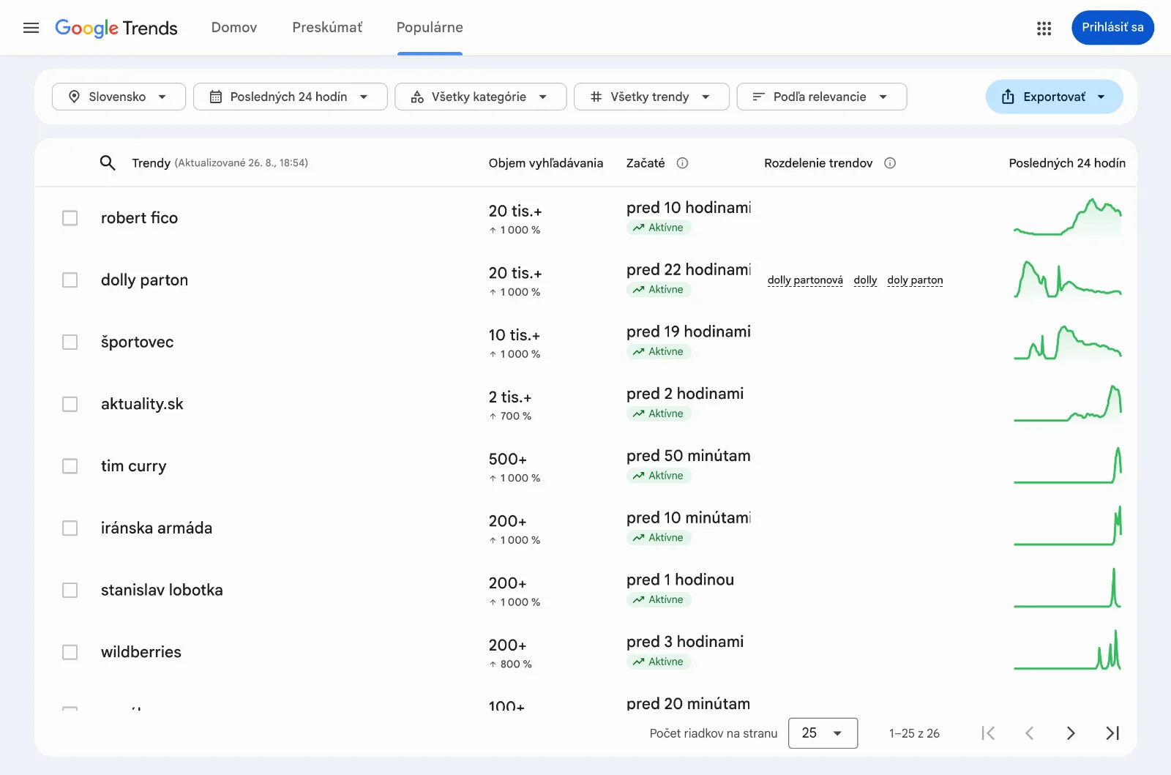
Task: Select the Populárne tab
Action: click(430, 27)
